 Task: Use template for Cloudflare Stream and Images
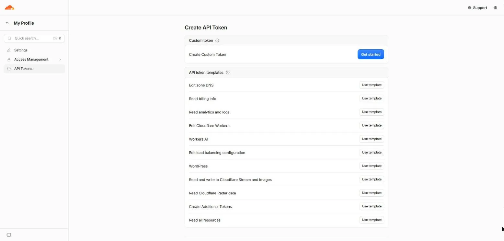coord(372,179)
